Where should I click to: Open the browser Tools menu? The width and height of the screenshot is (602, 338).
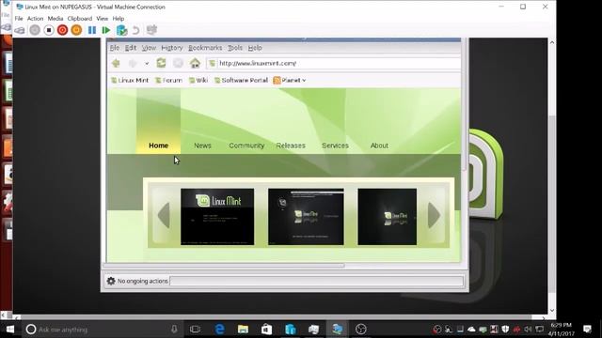(235, 48)
